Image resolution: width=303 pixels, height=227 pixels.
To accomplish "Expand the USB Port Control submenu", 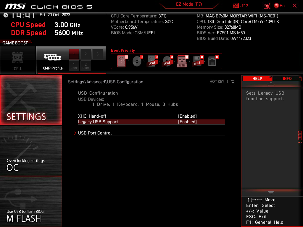I will [151, 133].
